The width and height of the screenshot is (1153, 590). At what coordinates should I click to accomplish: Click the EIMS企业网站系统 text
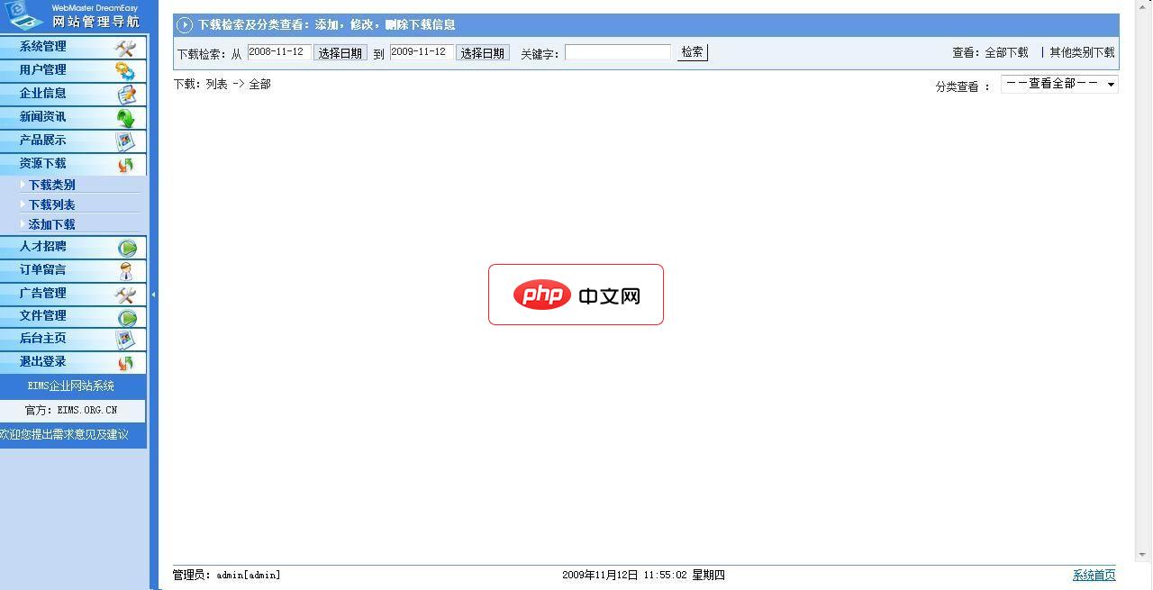click(71, 386)
